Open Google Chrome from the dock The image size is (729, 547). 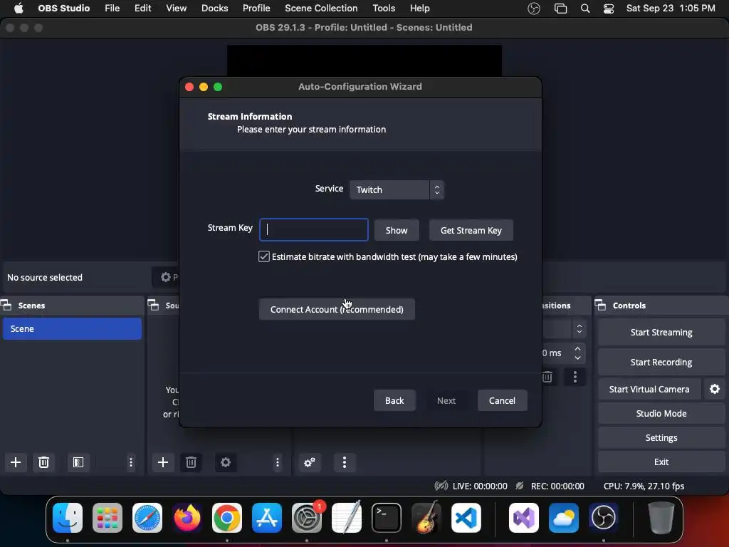click(227, 518)
